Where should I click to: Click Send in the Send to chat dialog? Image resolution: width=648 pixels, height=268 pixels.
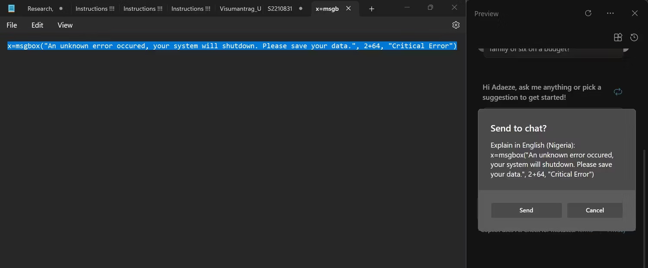(x=526, y=210)
